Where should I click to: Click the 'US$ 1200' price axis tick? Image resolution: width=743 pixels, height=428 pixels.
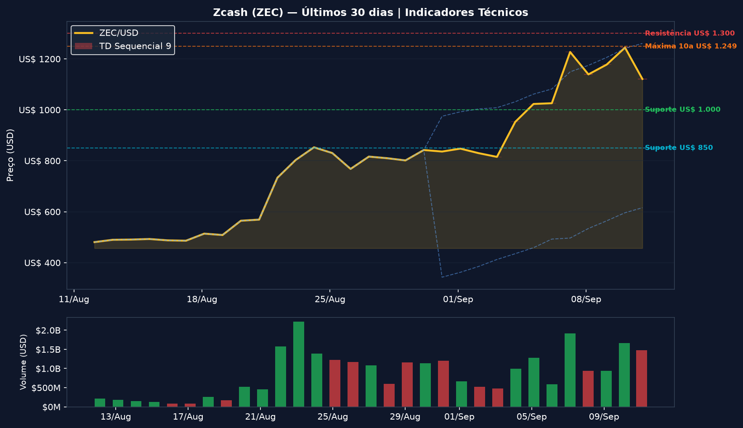[x=40, y=59]
